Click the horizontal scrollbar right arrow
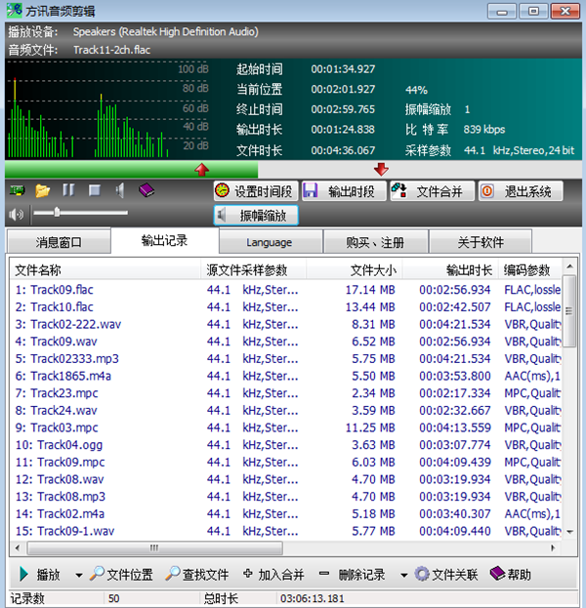 [x=553, y=547]
